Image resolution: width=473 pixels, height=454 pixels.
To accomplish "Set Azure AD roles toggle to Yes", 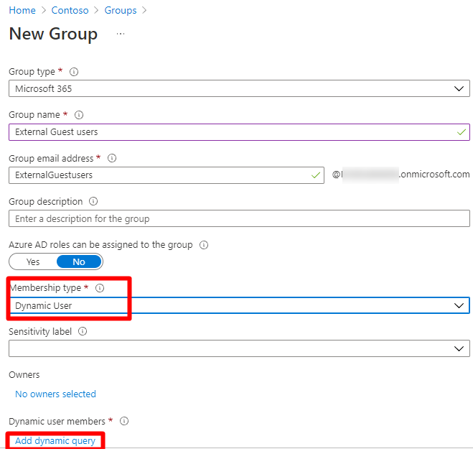I will coord(33,261).
